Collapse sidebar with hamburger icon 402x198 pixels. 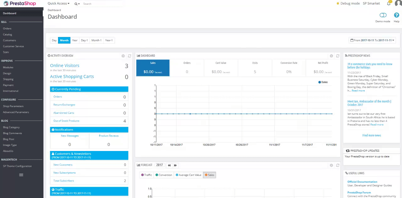[21, 175]
